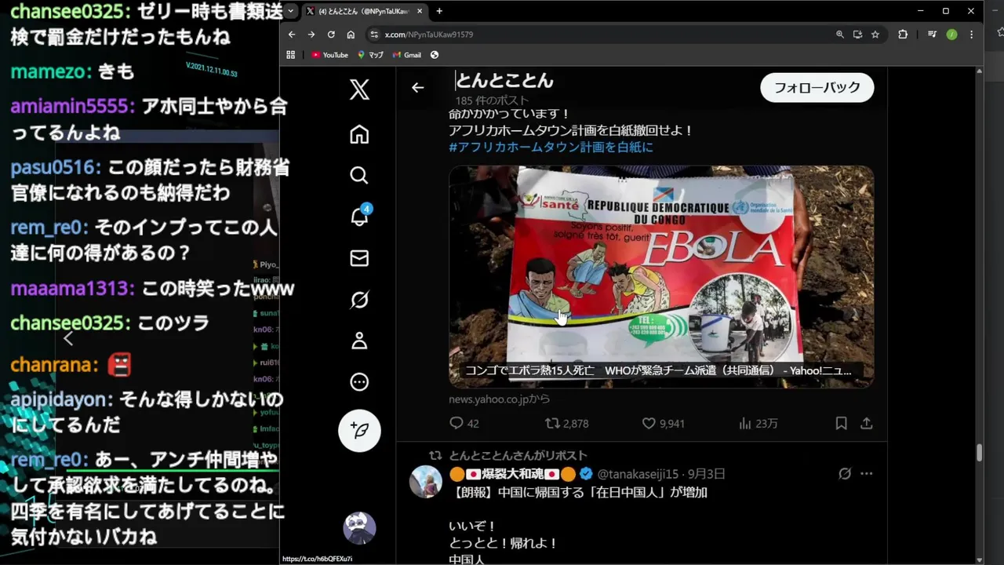The width and height of the screenshot is (1004, 565).
Task: Open Chrome apps grid in bookmarks bar
Action: [291, 55]
